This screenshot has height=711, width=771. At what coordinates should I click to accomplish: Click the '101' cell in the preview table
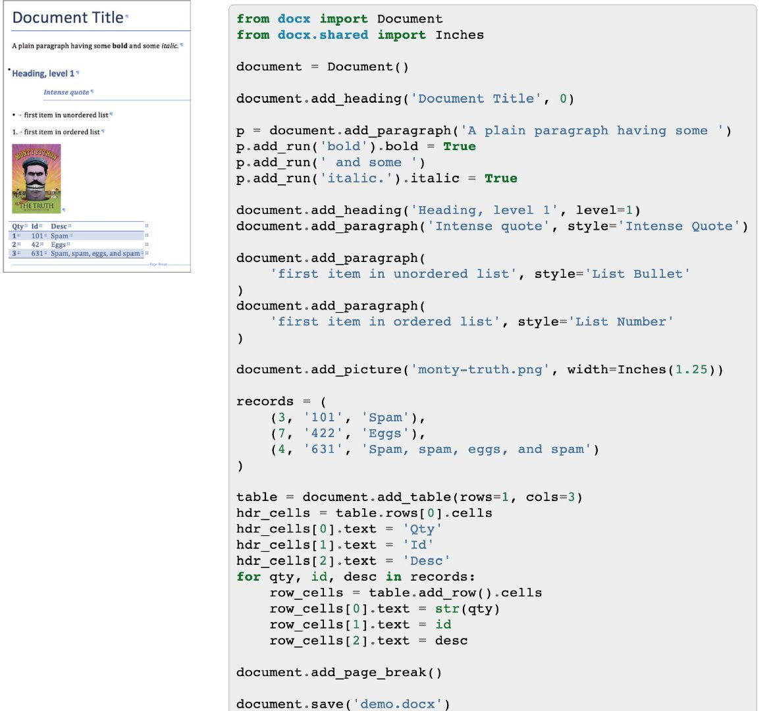(x=37, y=236)
